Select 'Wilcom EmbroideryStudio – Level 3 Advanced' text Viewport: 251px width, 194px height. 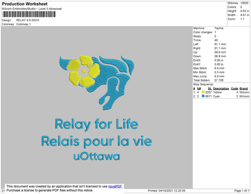[32, 9]
